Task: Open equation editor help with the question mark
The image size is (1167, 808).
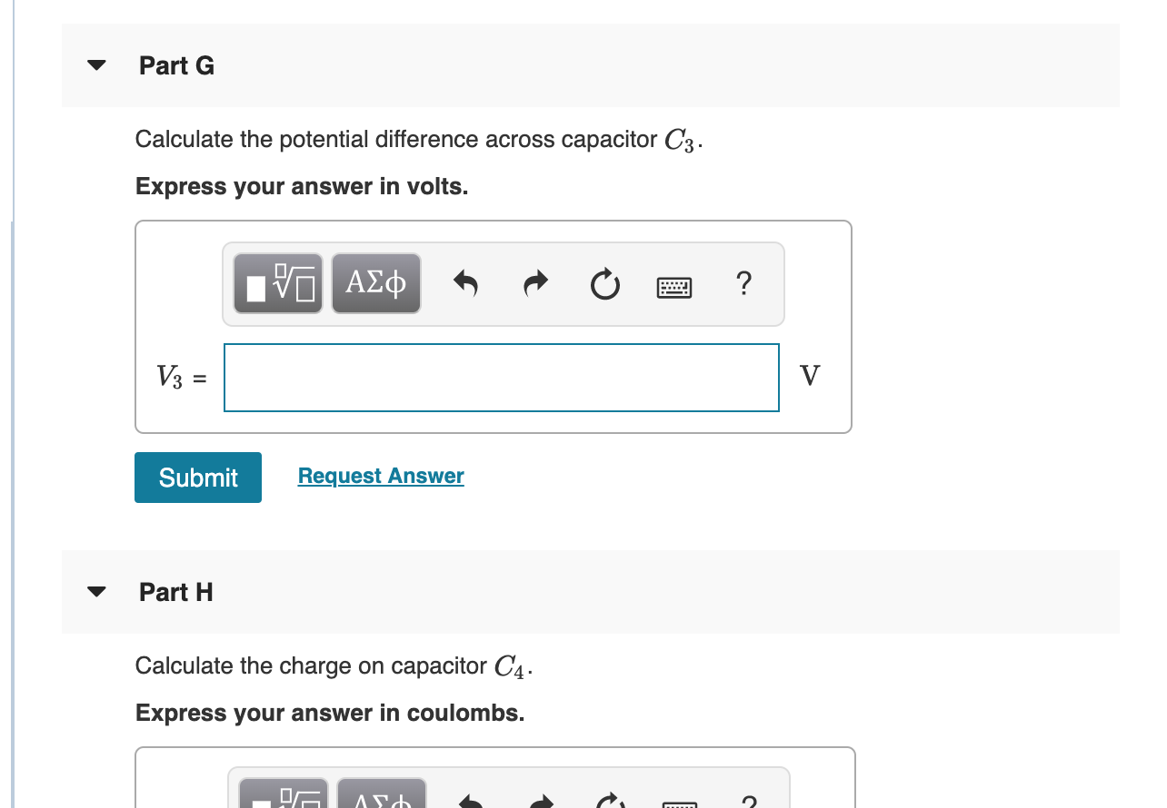Action: click(x=743, y=283)
